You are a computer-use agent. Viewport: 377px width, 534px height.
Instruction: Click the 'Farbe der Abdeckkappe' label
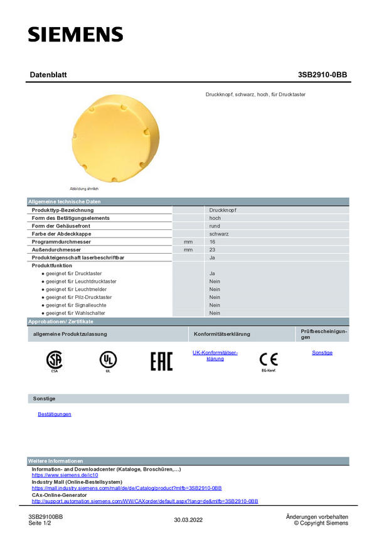[x=61, y=234]
